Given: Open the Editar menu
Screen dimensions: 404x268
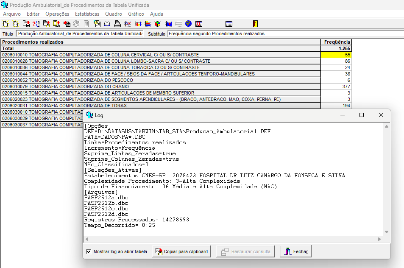Looking at the screenshot, I should (33, 14).
